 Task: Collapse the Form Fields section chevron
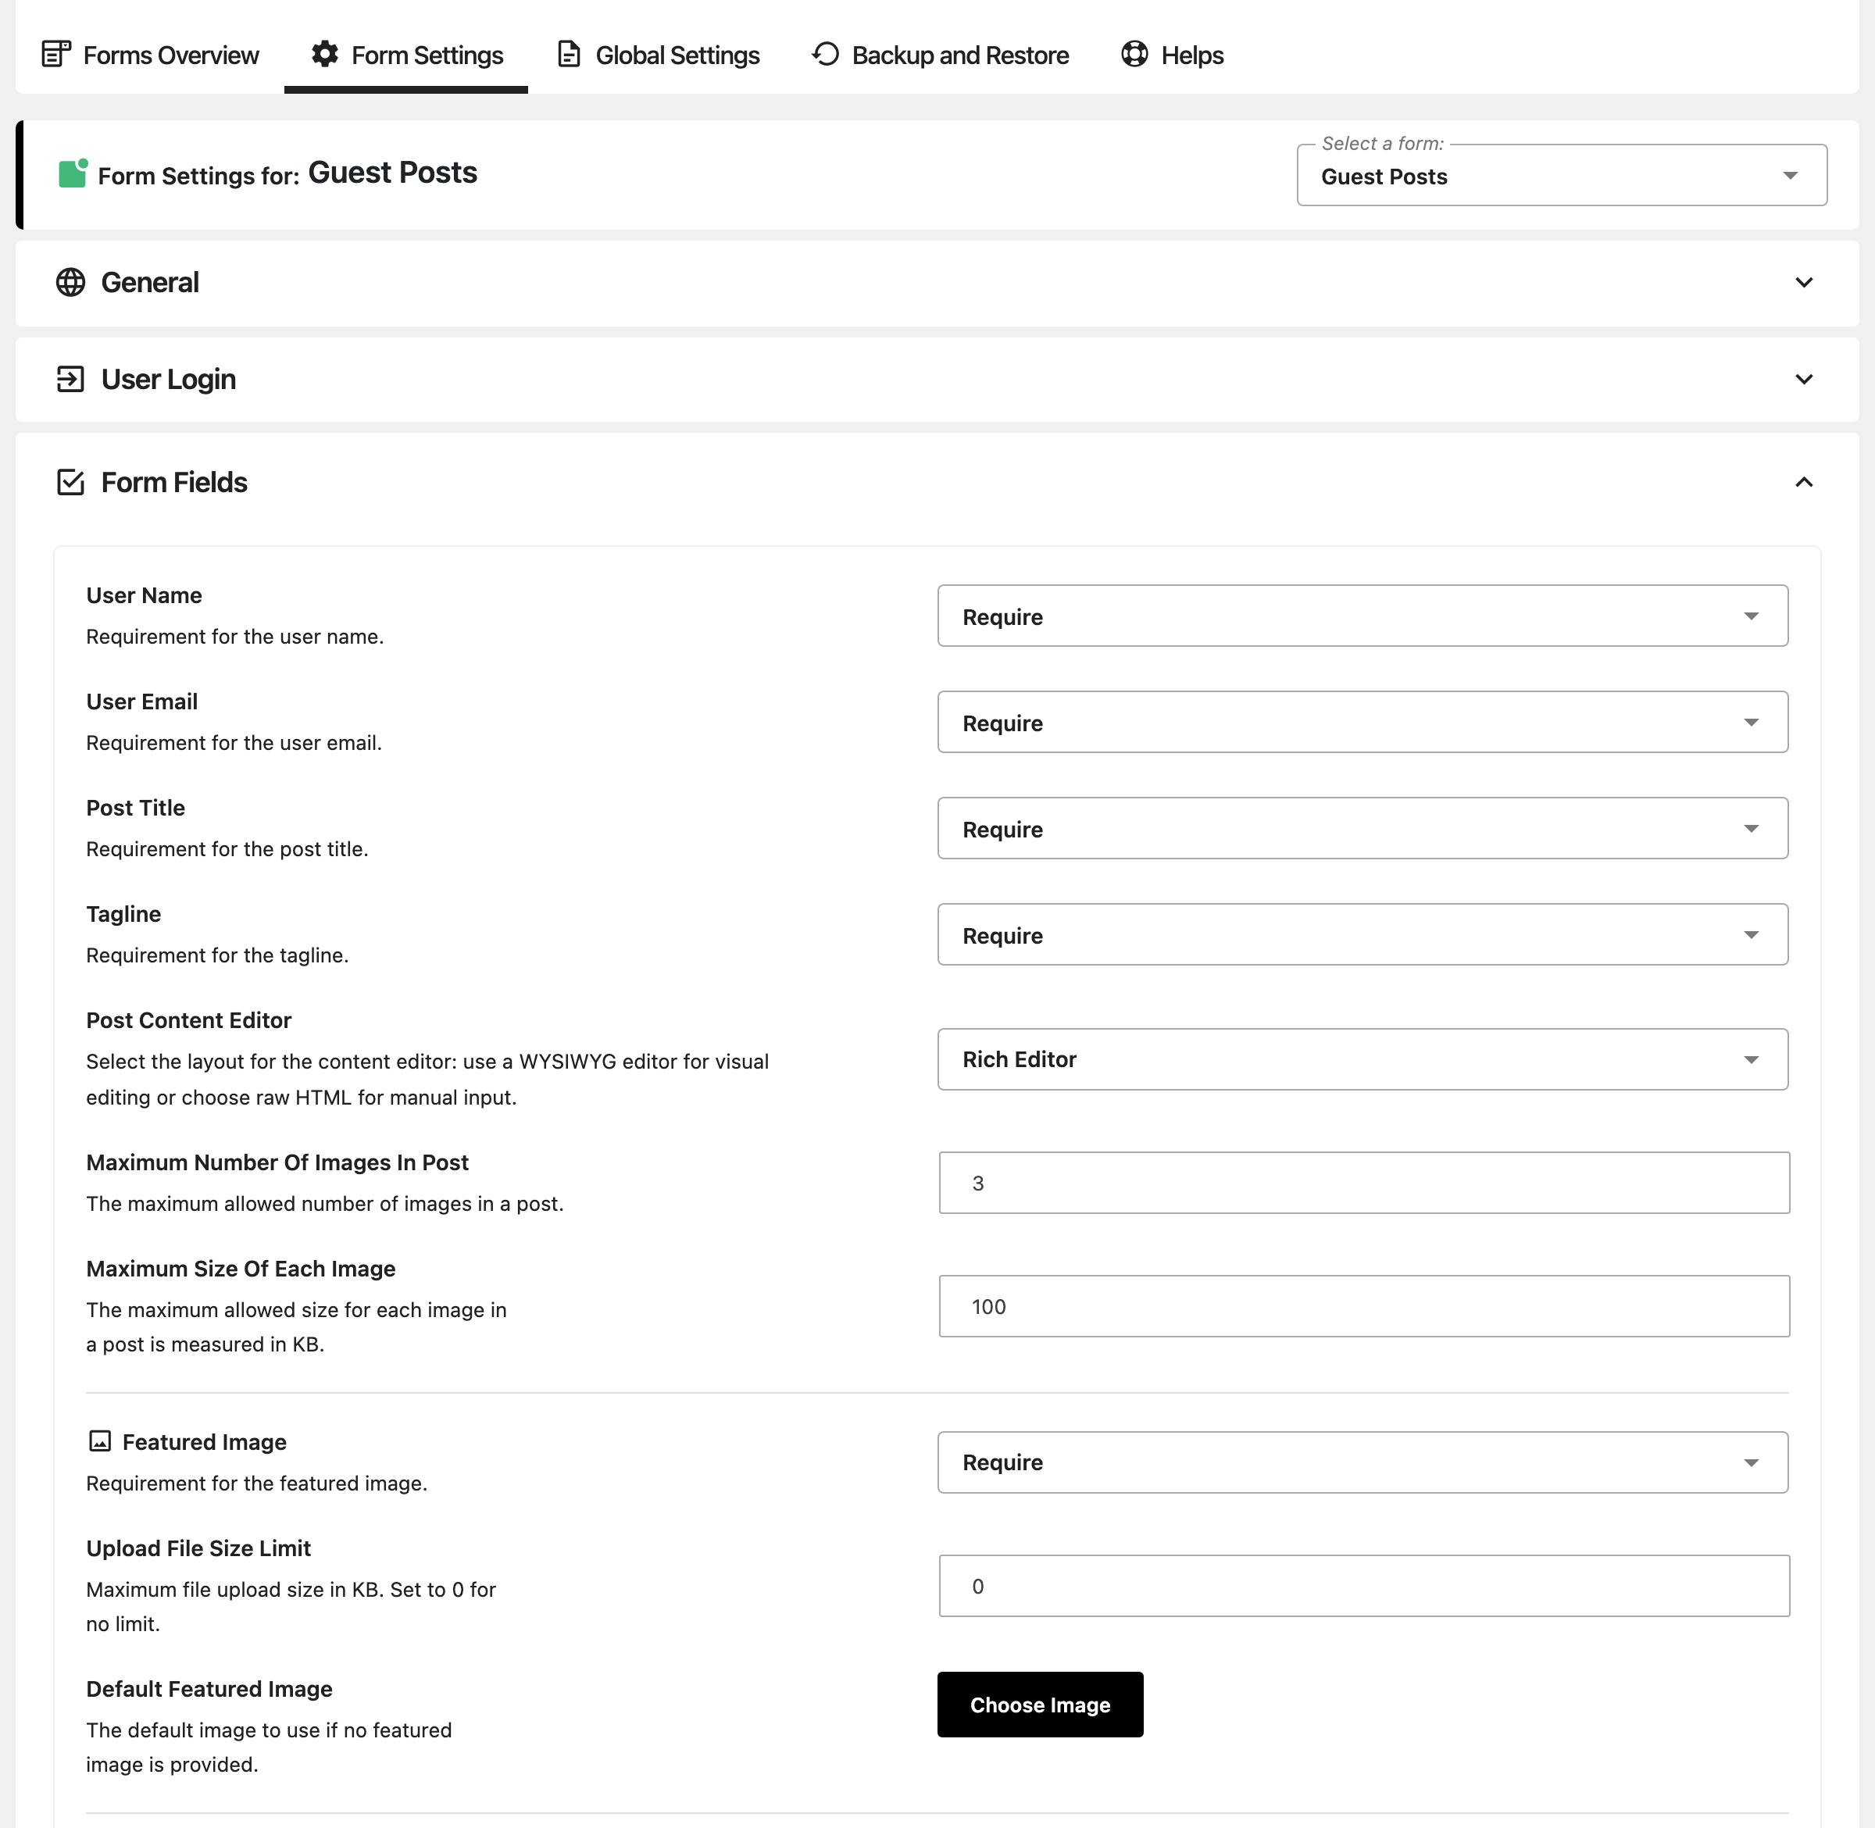click(1804, 482)
